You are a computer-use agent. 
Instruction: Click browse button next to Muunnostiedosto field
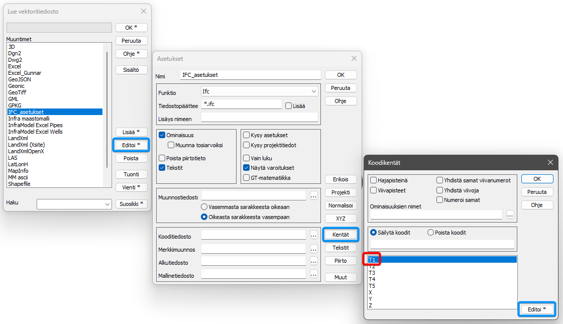pyautogui.click(x=314, y=195)
